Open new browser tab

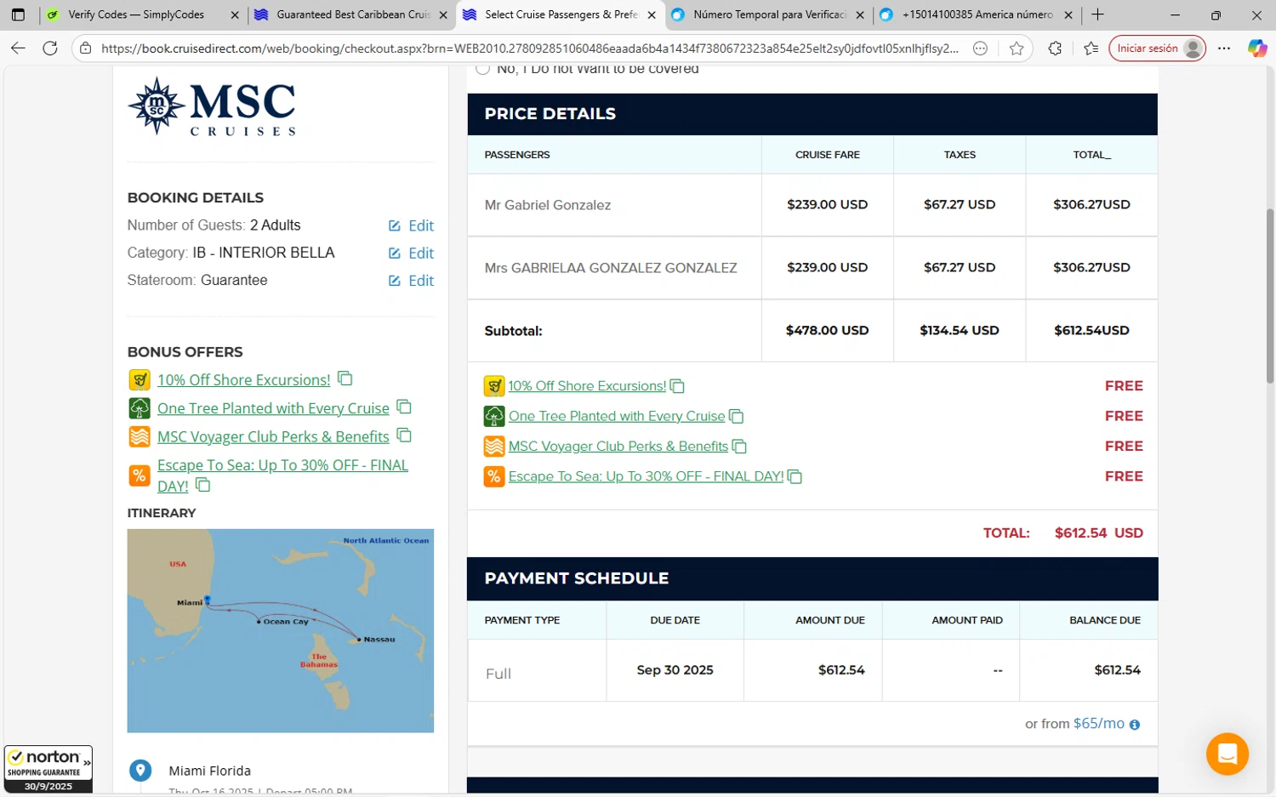click(1097, 14)
